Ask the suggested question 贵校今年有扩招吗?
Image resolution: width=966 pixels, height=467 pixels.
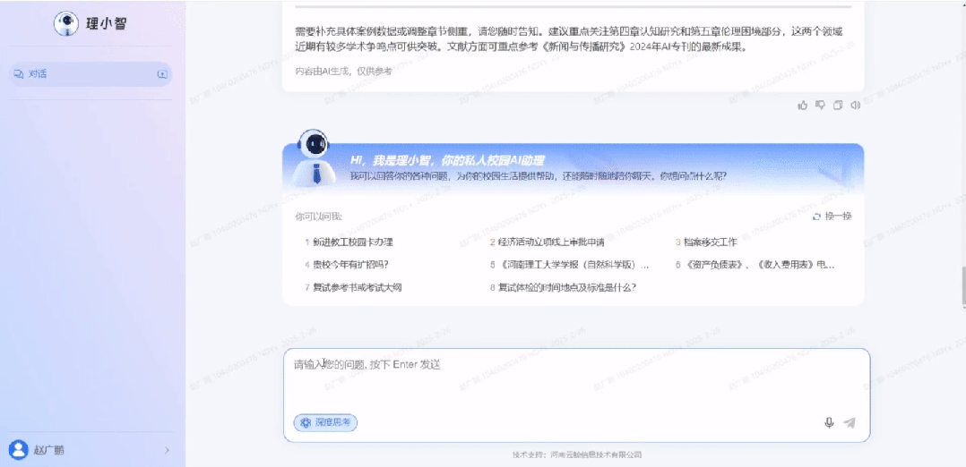pos(349,265)
